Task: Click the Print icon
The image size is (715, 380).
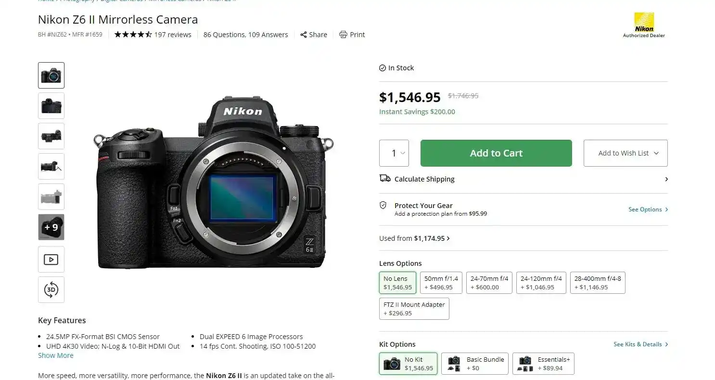Action: (343, 35)
